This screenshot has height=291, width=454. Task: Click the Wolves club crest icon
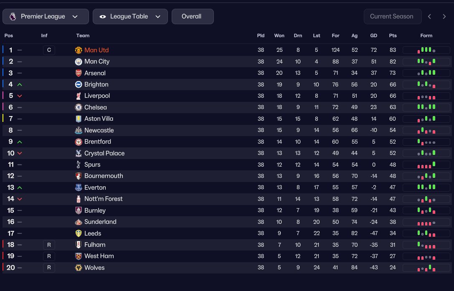point(79,268)
